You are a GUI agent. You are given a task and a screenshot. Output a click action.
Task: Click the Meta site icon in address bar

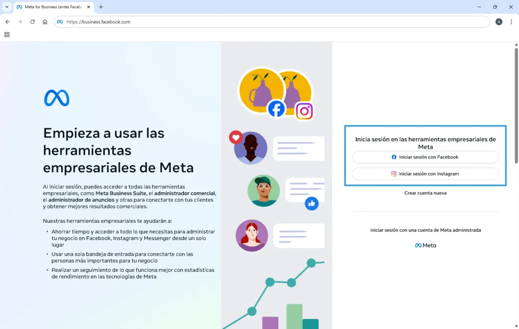pyautogui.click(x=60, y=22)
